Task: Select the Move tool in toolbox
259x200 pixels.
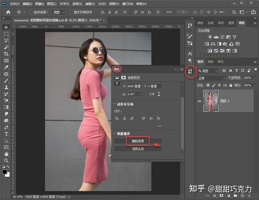Action: pos(6,27)
